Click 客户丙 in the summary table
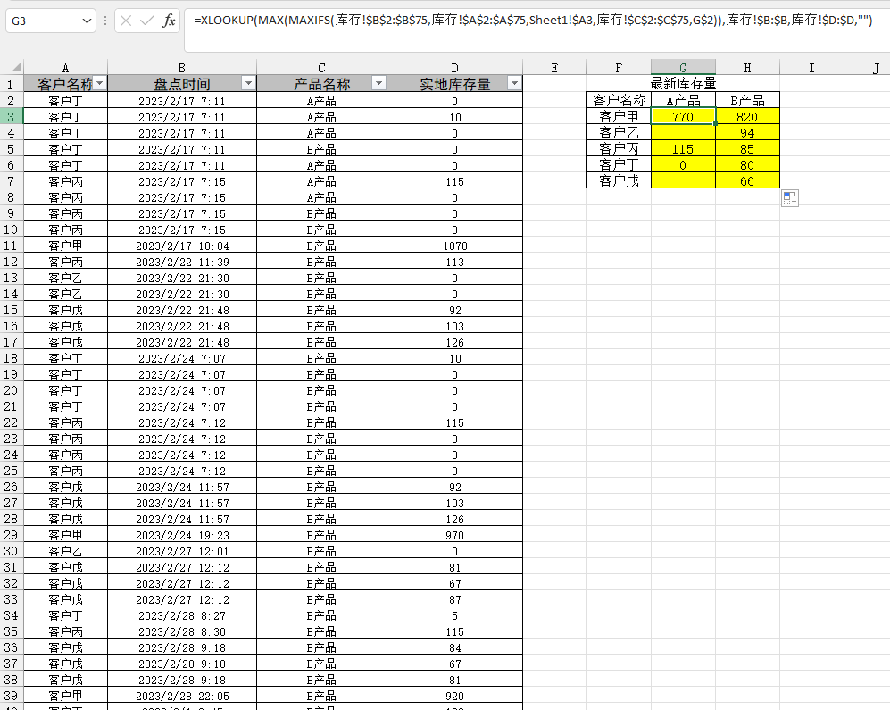890x710 pixels. pyautogui.click(x=619, y=149)
